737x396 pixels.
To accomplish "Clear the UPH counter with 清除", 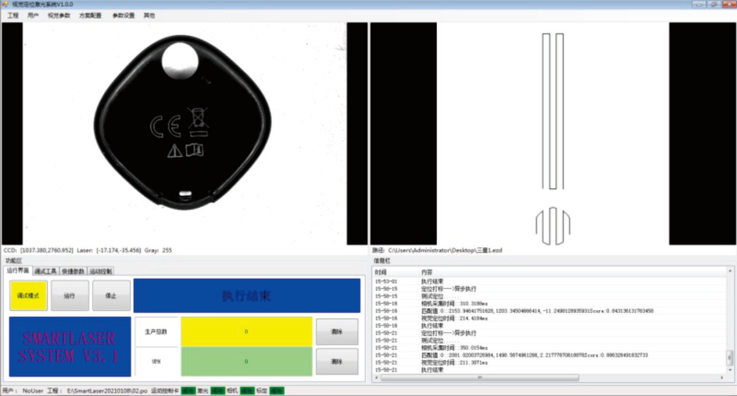I will [x=337, y=362].
